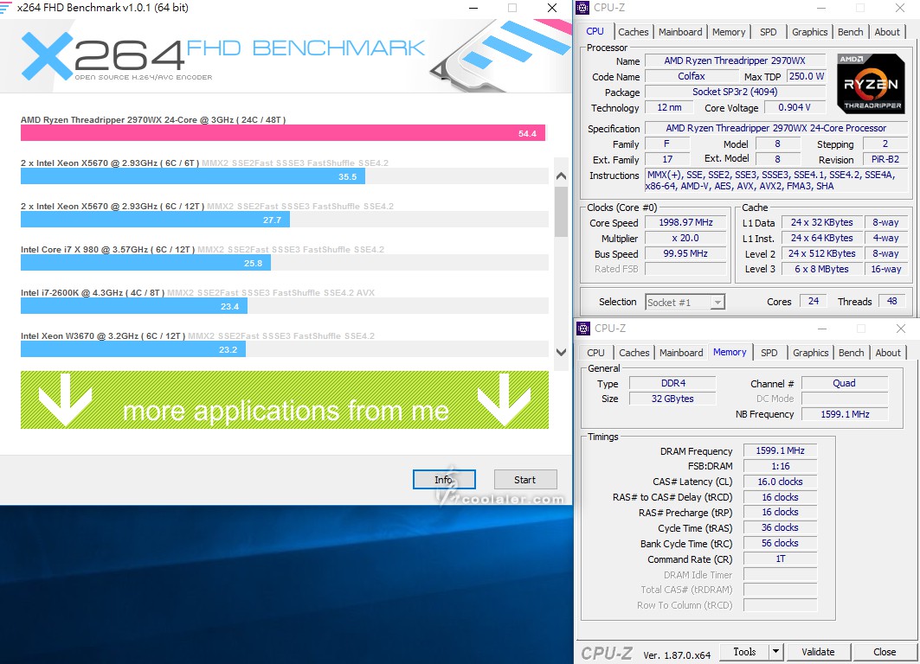Click the DRAM Frequency value field

tap(782, 451)
